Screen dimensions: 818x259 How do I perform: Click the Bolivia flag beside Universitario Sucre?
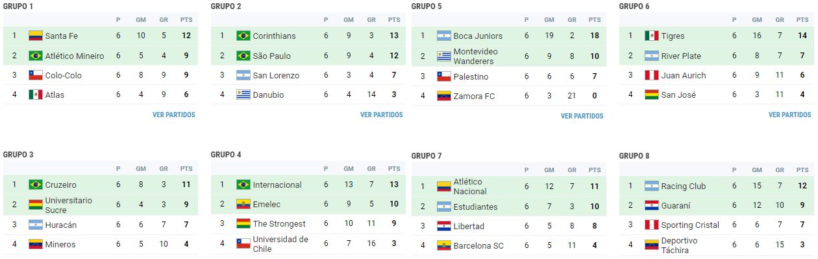click(x=36, y=205)
